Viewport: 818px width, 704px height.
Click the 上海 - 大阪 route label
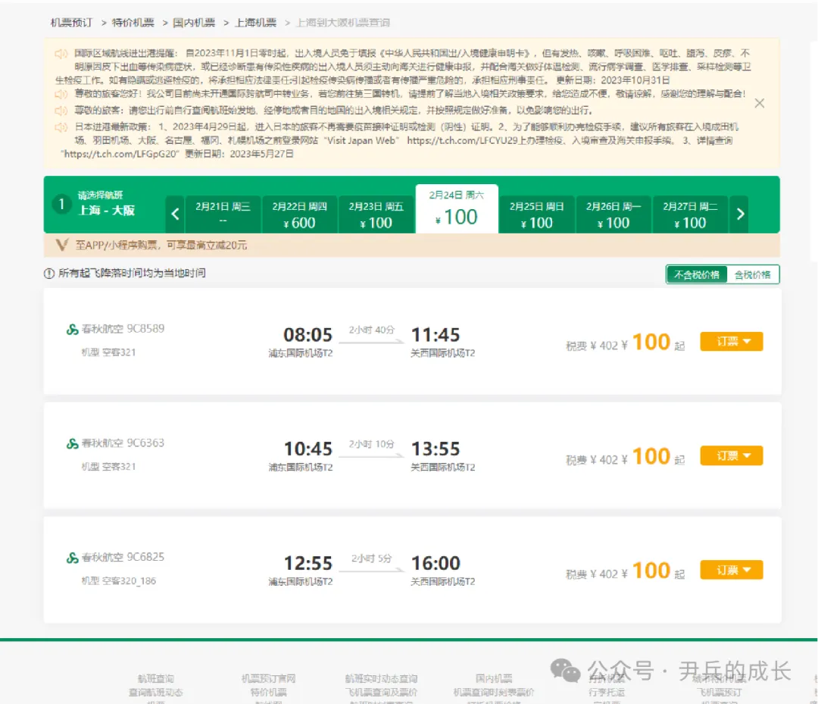[x=107, y=211]
